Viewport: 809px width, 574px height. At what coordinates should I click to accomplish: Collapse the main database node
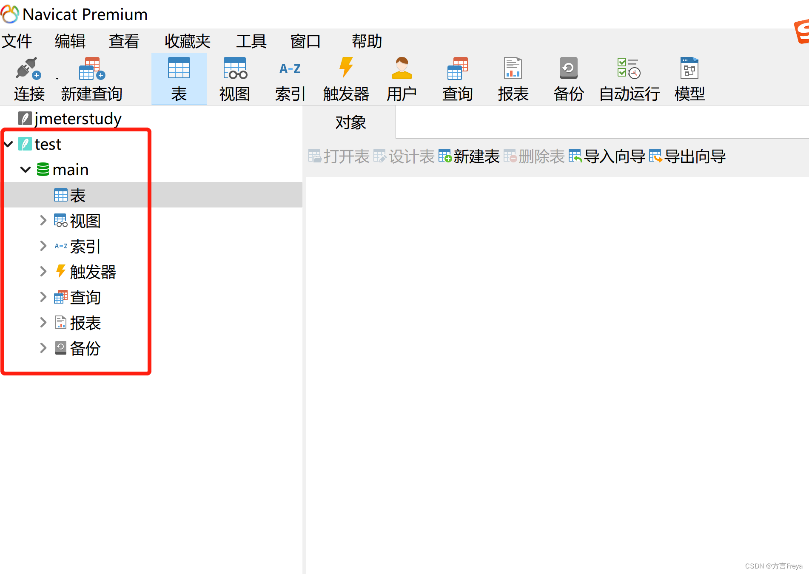[x=25, y=169]
